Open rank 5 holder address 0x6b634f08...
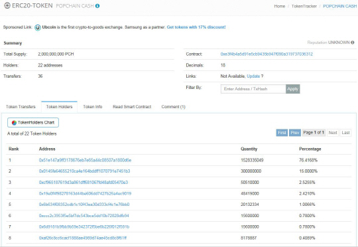Viewport: 358px width, 247px height. pos(84,205)
